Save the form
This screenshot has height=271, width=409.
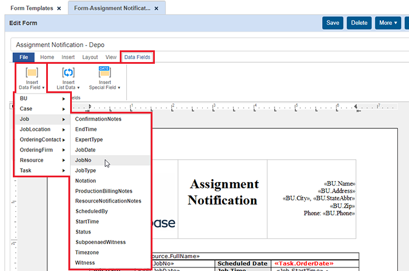[x=332, y=23]
